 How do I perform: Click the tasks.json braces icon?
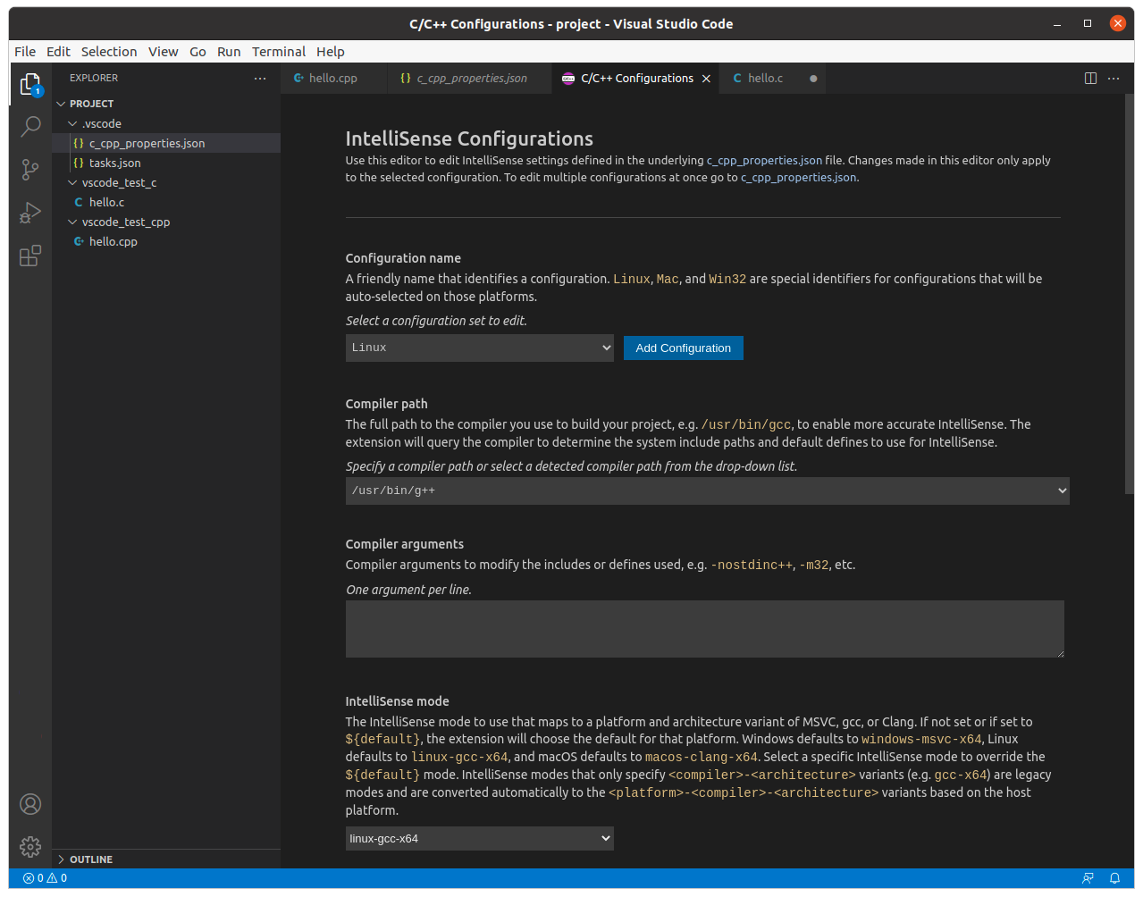click(79, 163)
